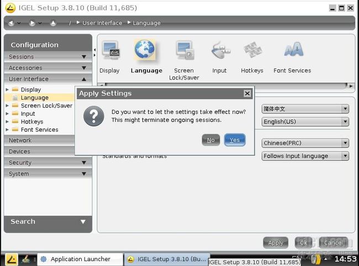
Task: Collapse the User Interface section
Action: click(48, 79)
